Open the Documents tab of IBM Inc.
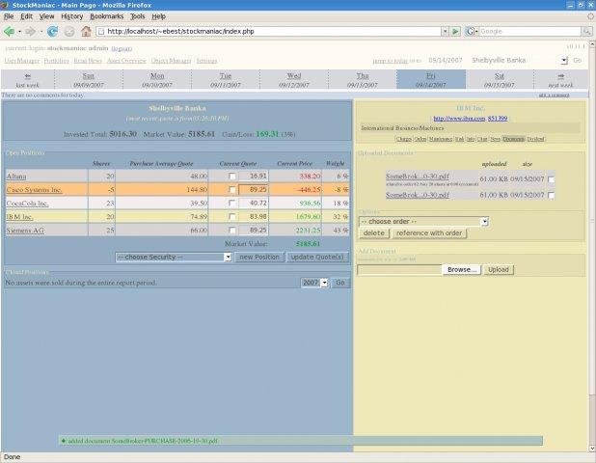596x463 pixels. click(513, 139)
